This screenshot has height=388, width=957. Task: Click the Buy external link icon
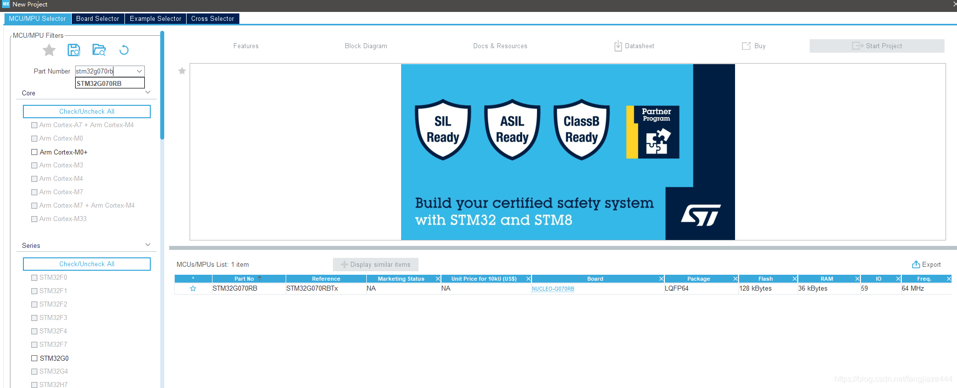[746, 46]
